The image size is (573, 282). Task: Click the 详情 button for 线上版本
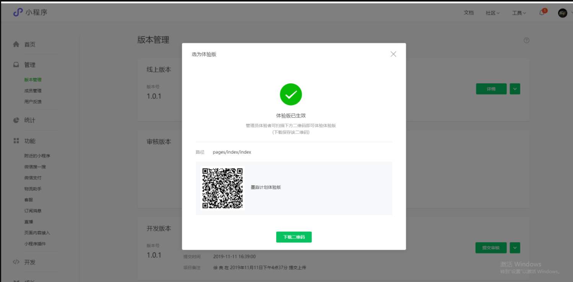491,89
